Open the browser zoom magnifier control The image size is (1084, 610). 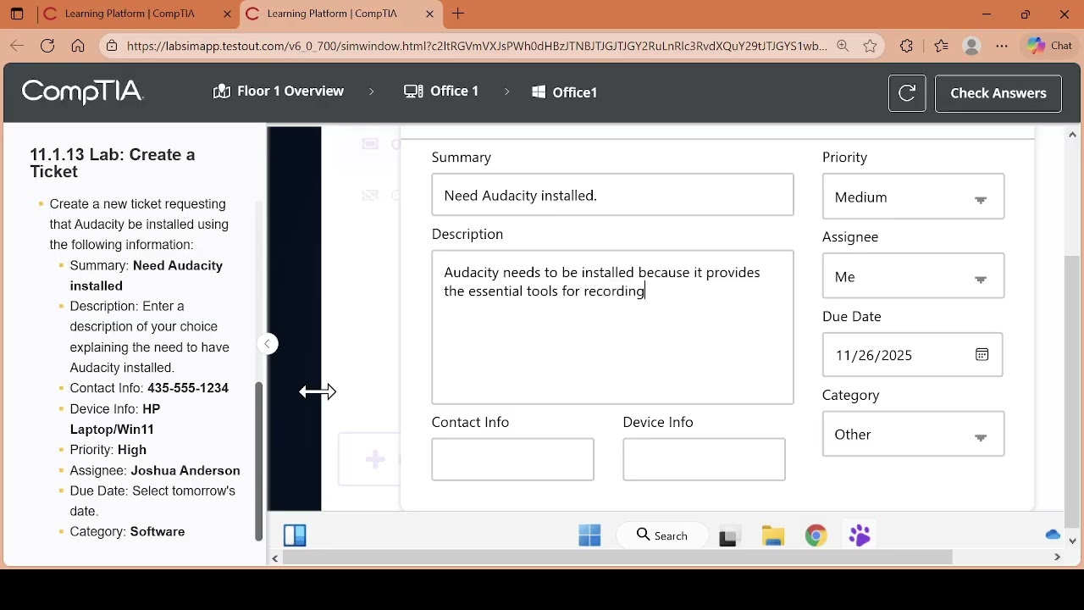point(843,46)
